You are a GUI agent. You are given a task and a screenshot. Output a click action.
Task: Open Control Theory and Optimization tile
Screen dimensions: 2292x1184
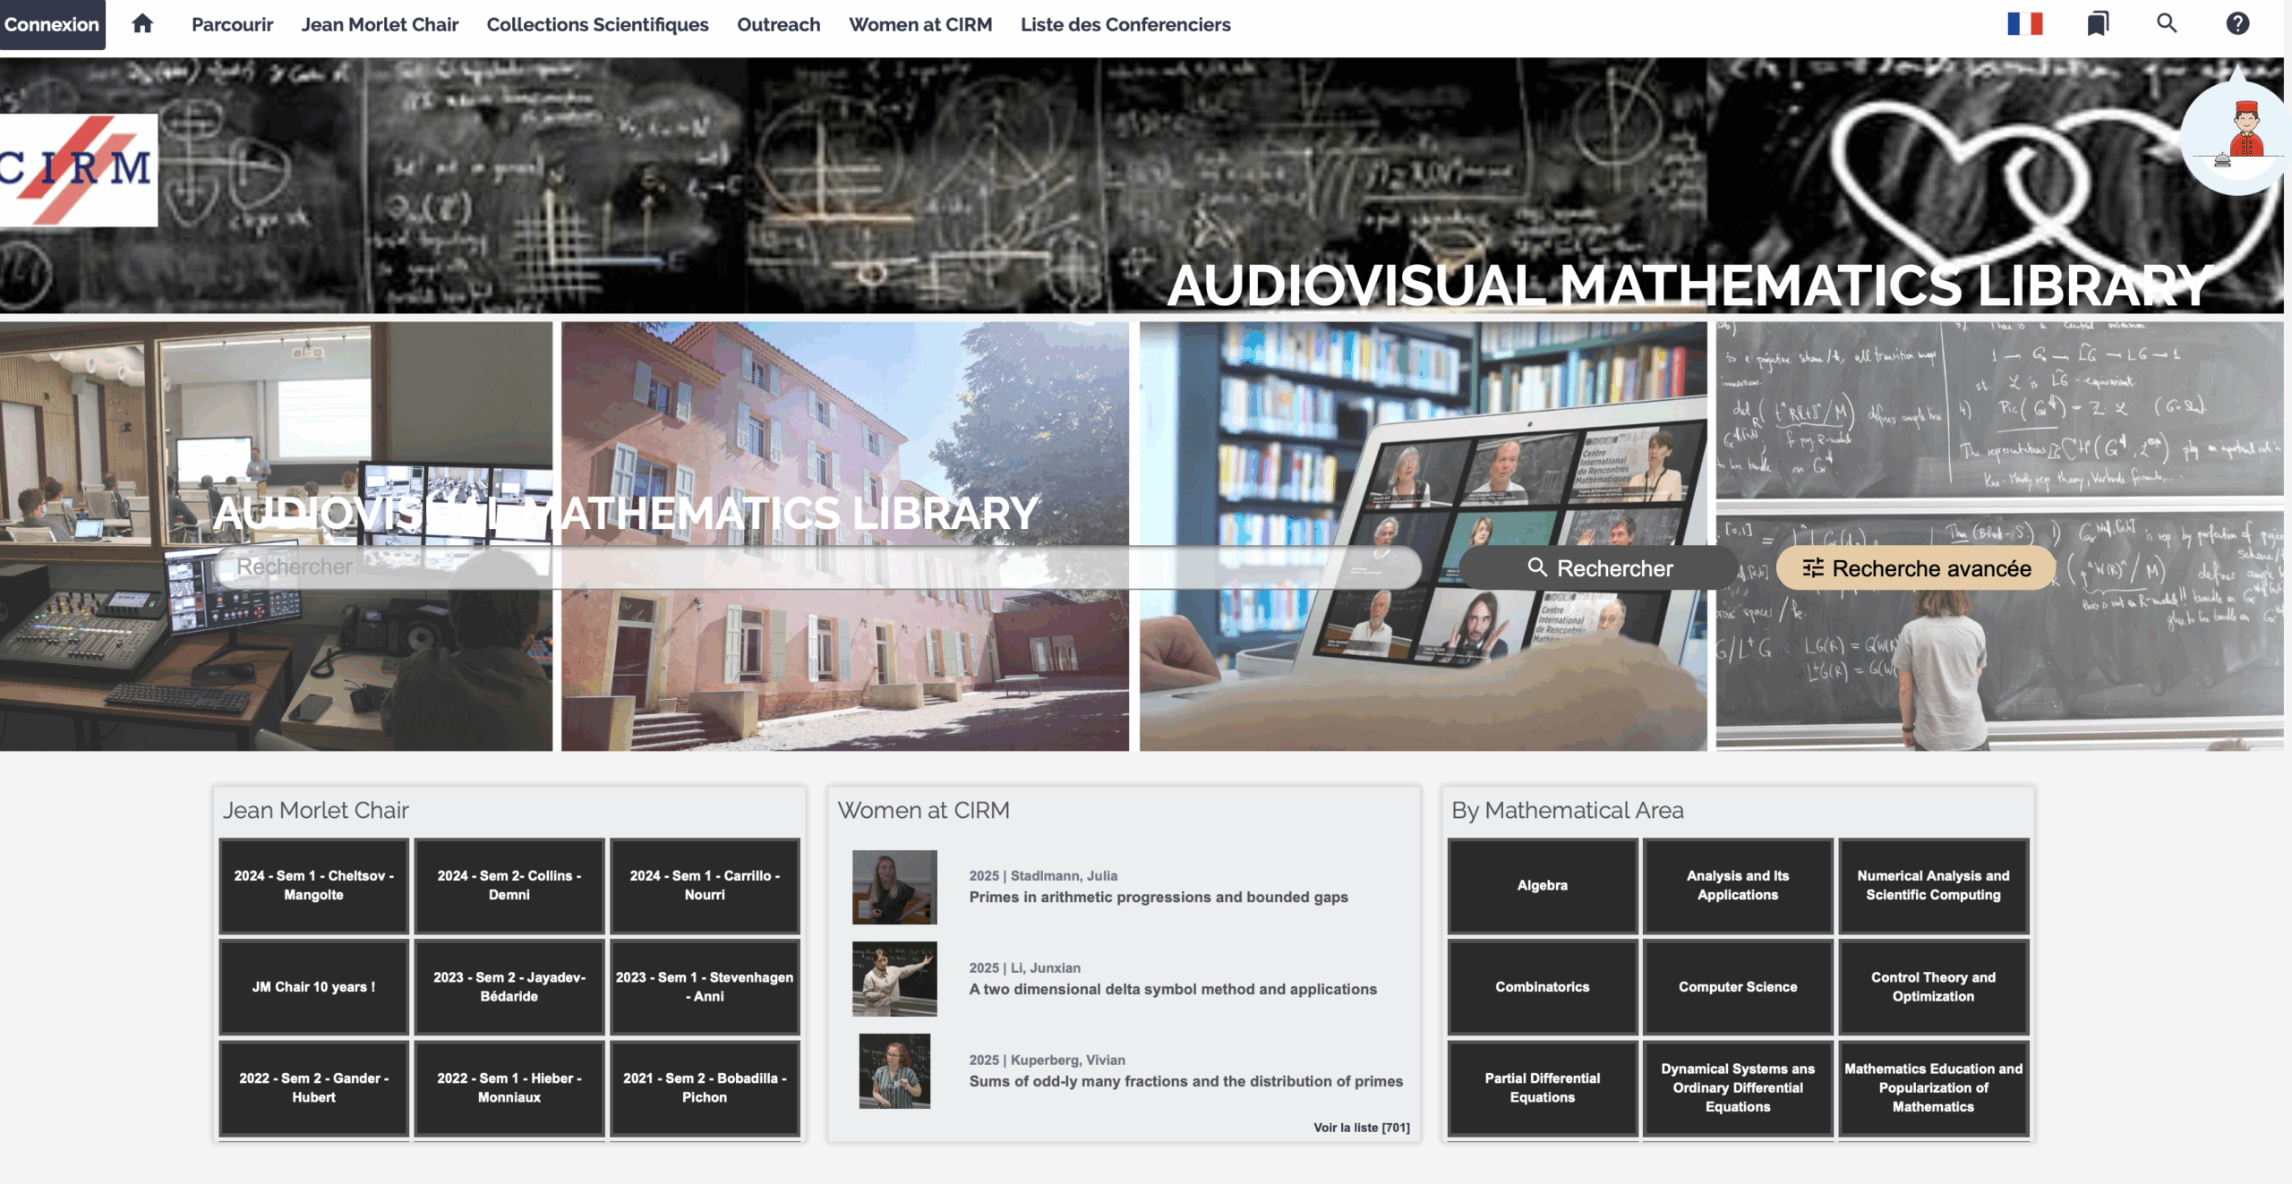tap(1933, 986)
